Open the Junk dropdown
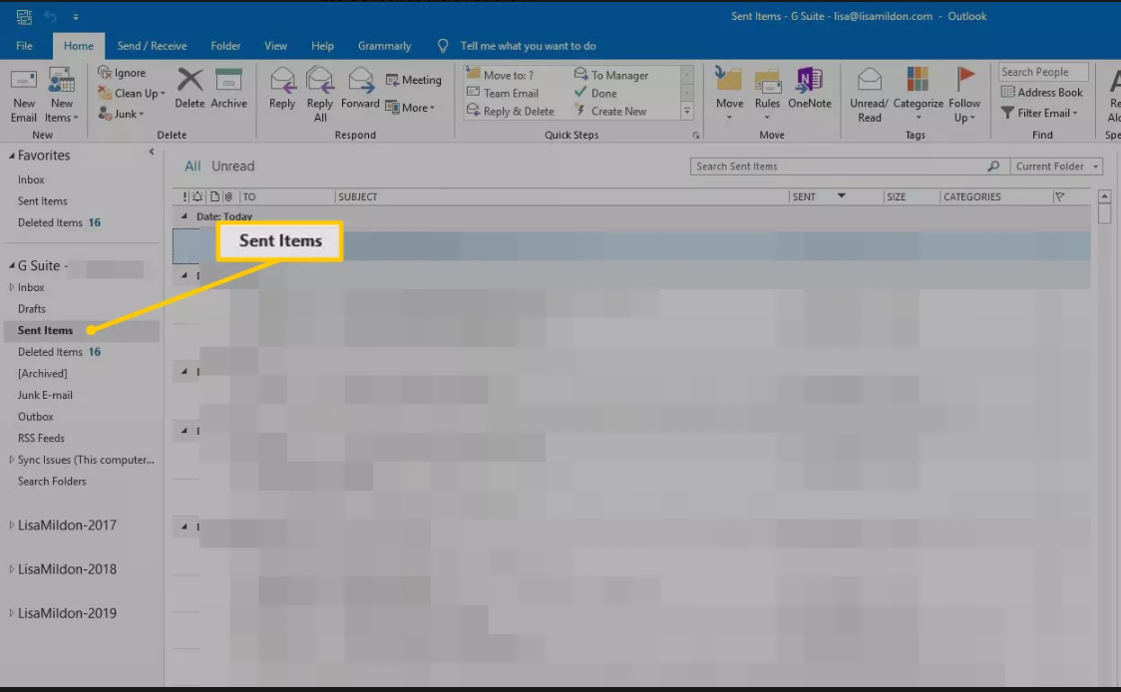 pyautogui.click(x=122, y=114)
